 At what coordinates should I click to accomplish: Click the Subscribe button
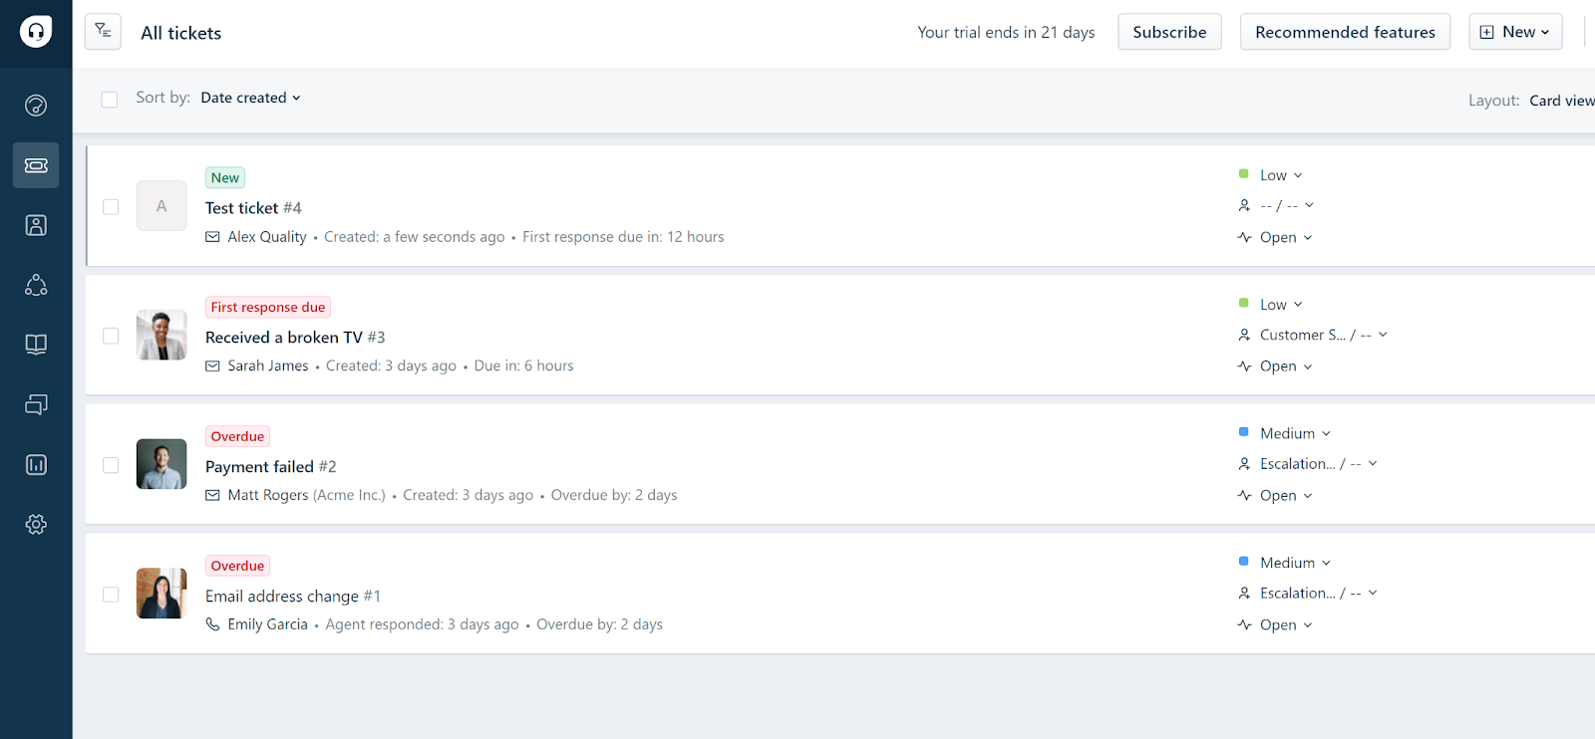pos(1169,32)
